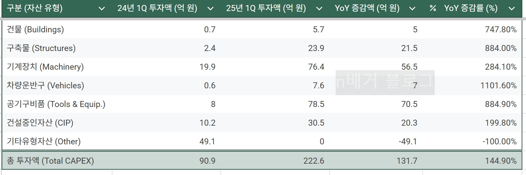
Task: Select the 24년 1Q 투자액 (억 원) header
Action: click(x=157, y=8)
